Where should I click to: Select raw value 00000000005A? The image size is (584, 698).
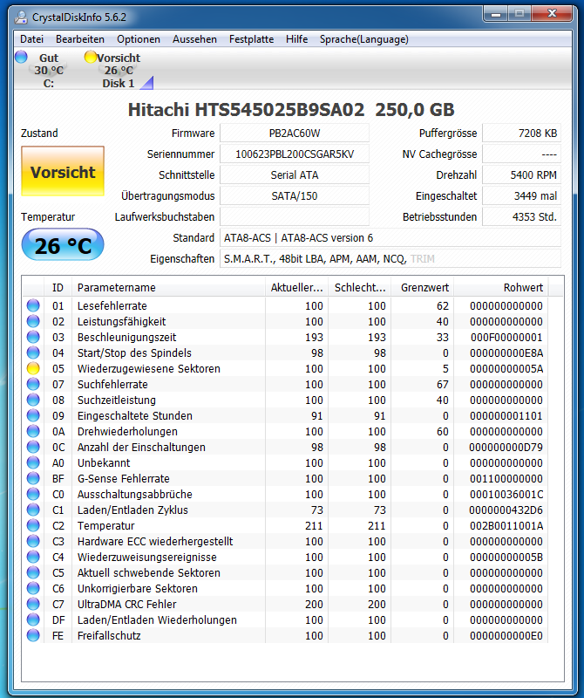(x=506, y=368)
